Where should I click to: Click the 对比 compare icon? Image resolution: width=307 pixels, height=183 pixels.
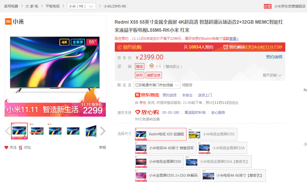[20, 147]
